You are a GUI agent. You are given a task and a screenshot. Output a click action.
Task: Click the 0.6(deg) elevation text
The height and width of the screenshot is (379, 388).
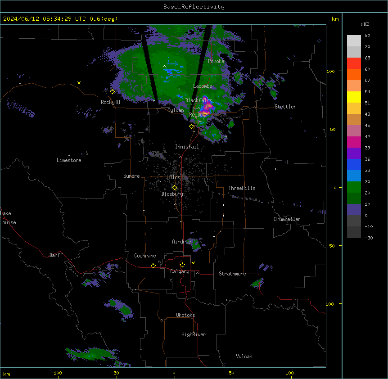click(104, 19)
